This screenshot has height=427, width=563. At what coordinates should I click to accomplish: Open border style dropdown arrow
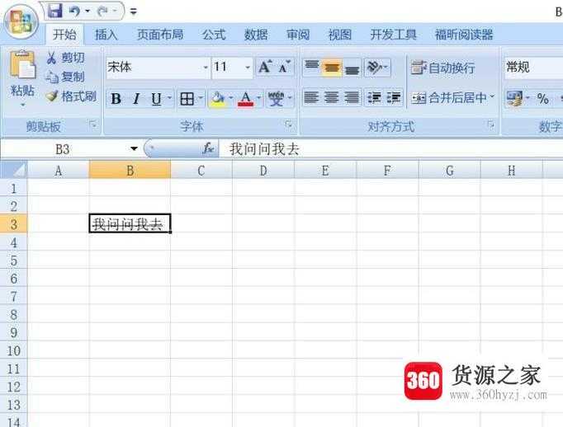(x=201, y=97)
